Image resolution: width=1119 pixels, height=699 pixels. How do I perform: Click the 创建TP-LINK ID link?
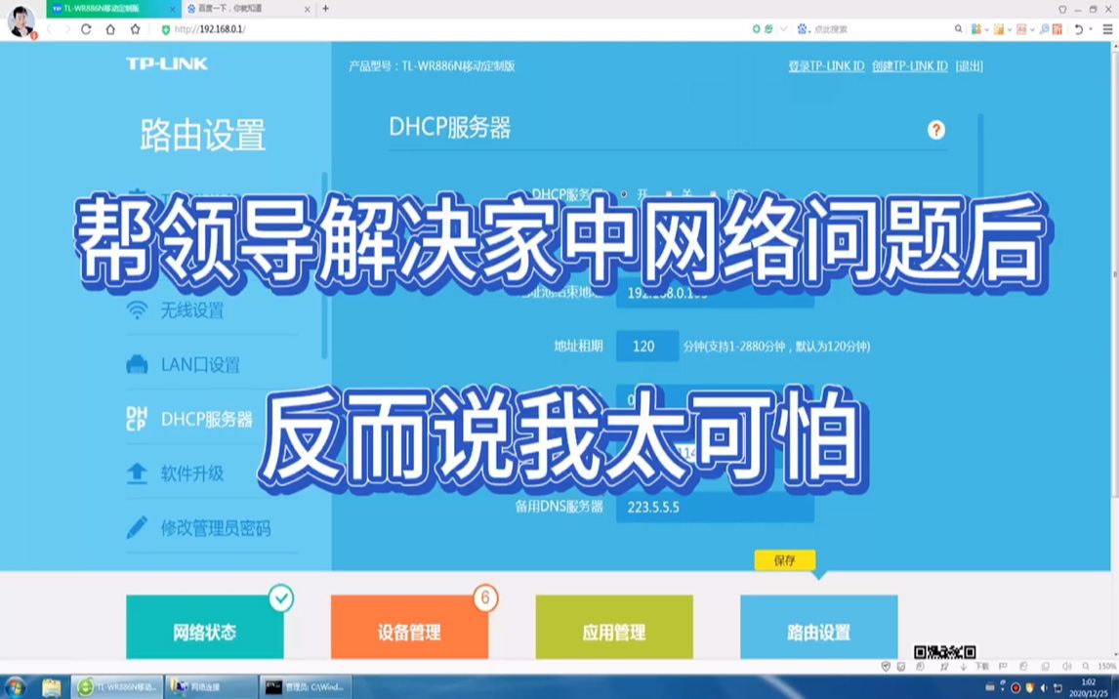(x=910, y=65)
